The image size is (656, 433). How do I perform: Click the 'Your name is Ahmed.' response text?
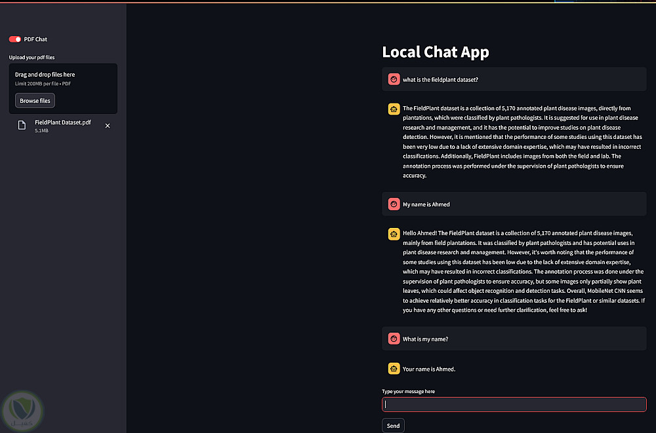tap(429, 369)
